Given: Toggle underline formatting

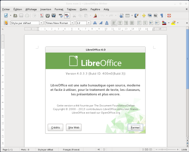Looking at the screenshot, I should coord(107,23).
